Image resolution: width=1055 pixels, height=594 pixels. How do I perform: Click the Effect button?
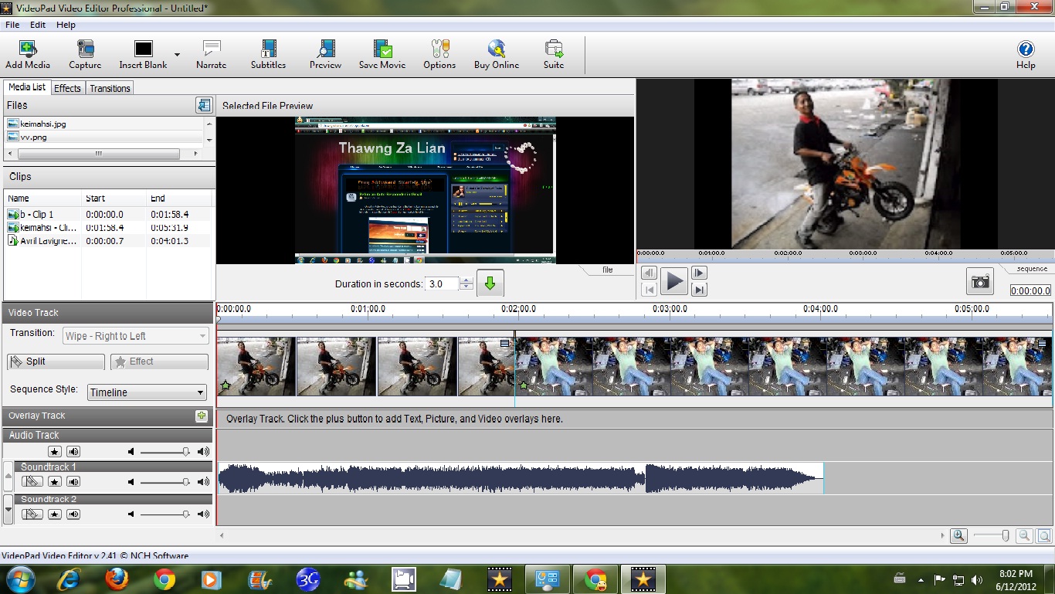tap(159, 361)
